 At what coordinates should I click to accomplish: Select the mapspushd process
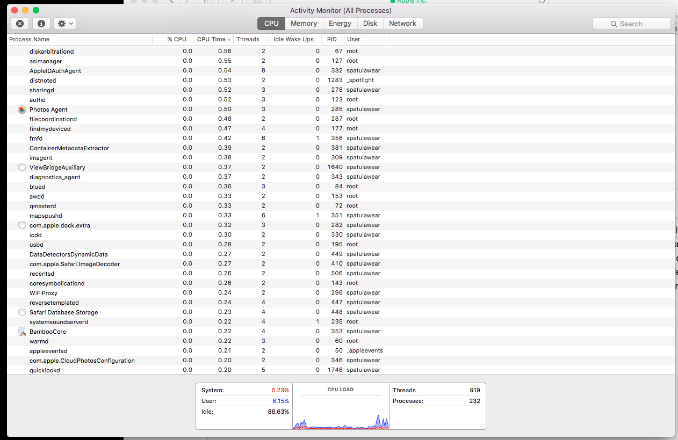(46, 216)
